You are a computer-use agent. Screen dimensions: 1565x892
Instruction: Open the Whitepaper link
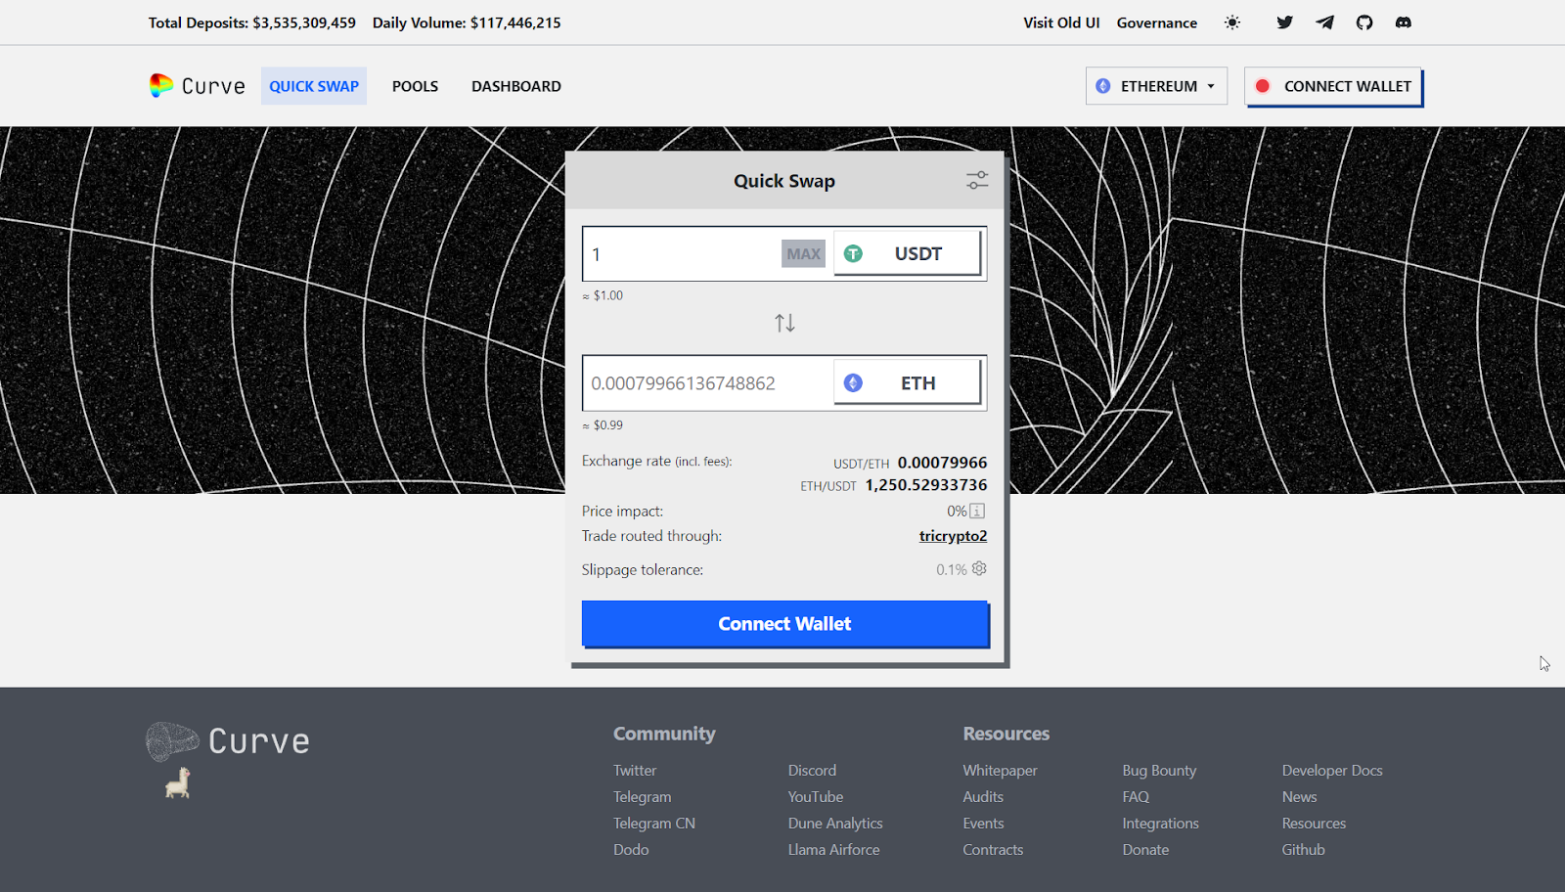tap(1000, 771)
